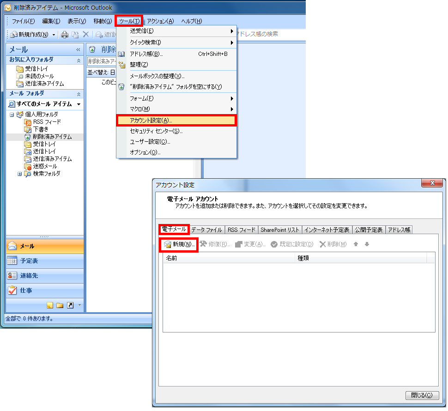Open the ツール menu

pos(128,21)
